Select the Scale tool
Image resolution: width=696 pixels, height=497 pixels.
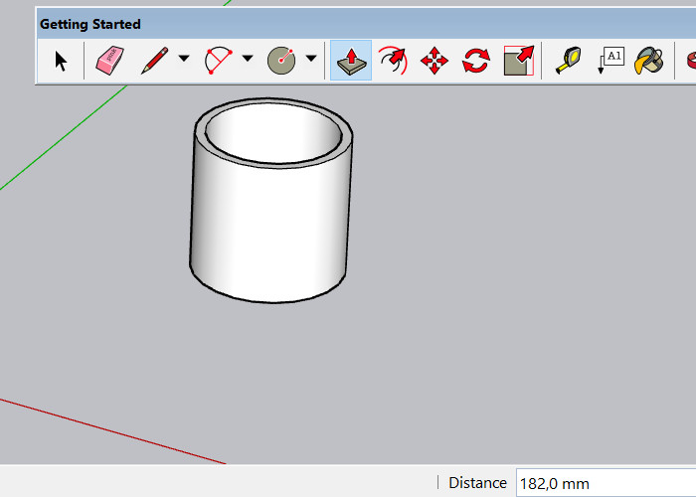pos(519,61)
